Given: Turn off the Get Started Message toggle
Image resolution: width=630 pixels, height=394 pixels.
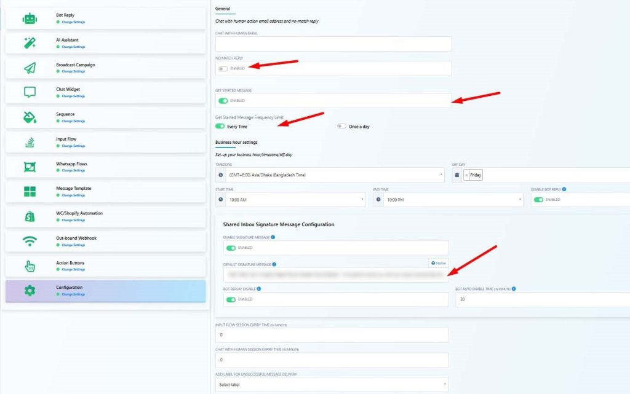Looking at the screenshot, I should pyautogui.click(x=223, y=101).
